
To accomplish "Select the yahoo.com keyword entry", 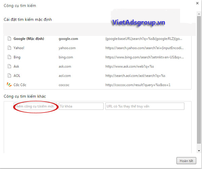I will coord(67,48).
